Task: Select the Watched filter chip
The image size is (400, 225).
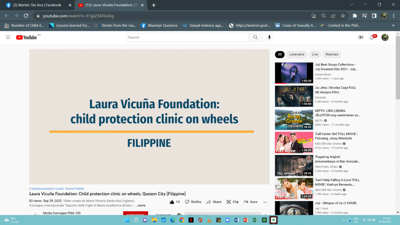Action: tap(332, 54)
